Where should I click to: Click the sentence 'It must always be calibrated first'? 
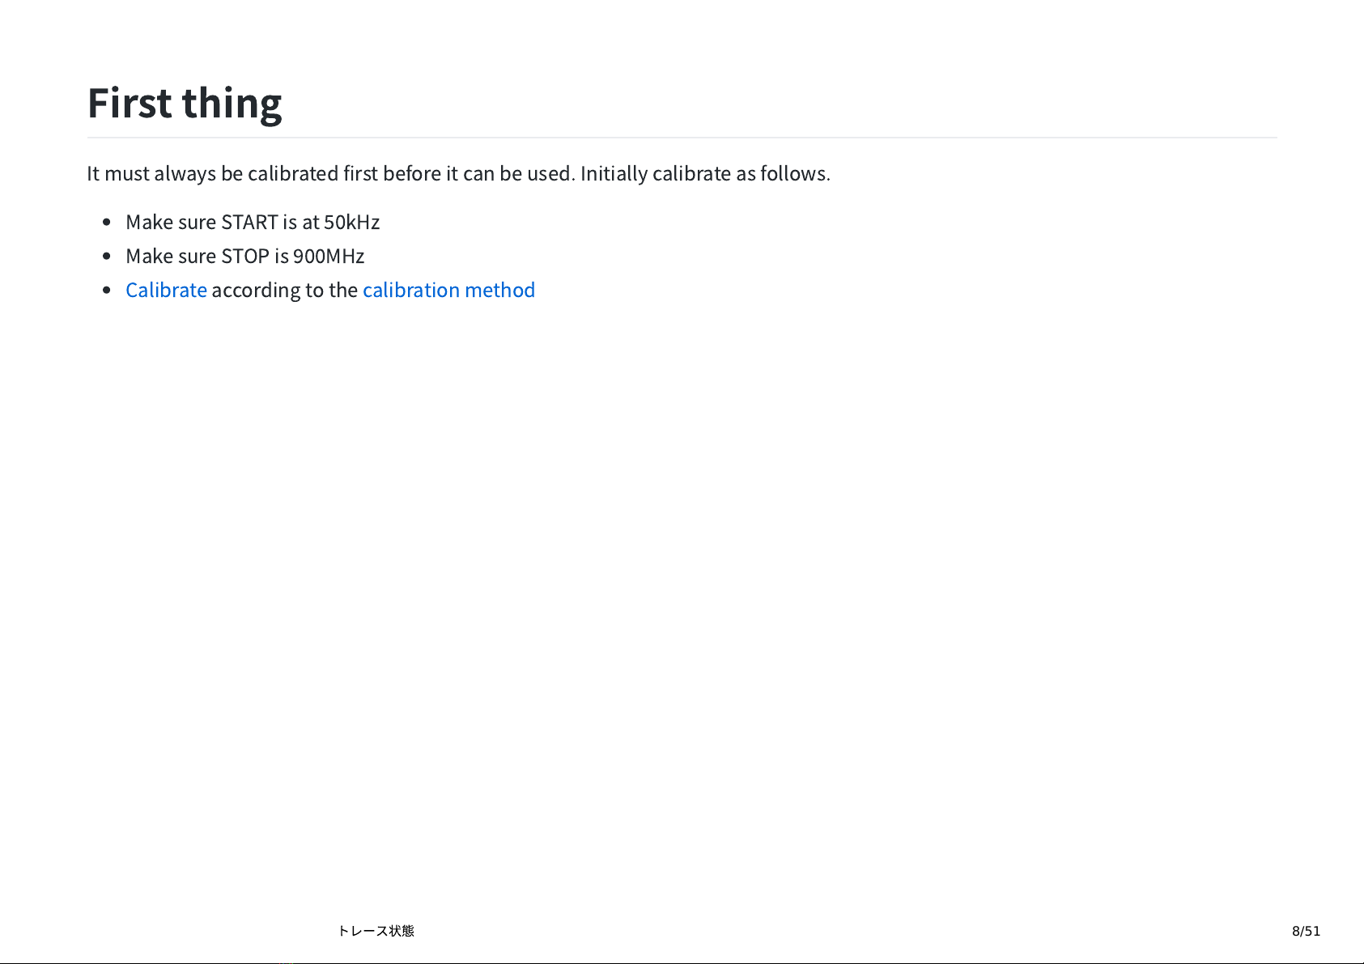coord(458,174)
